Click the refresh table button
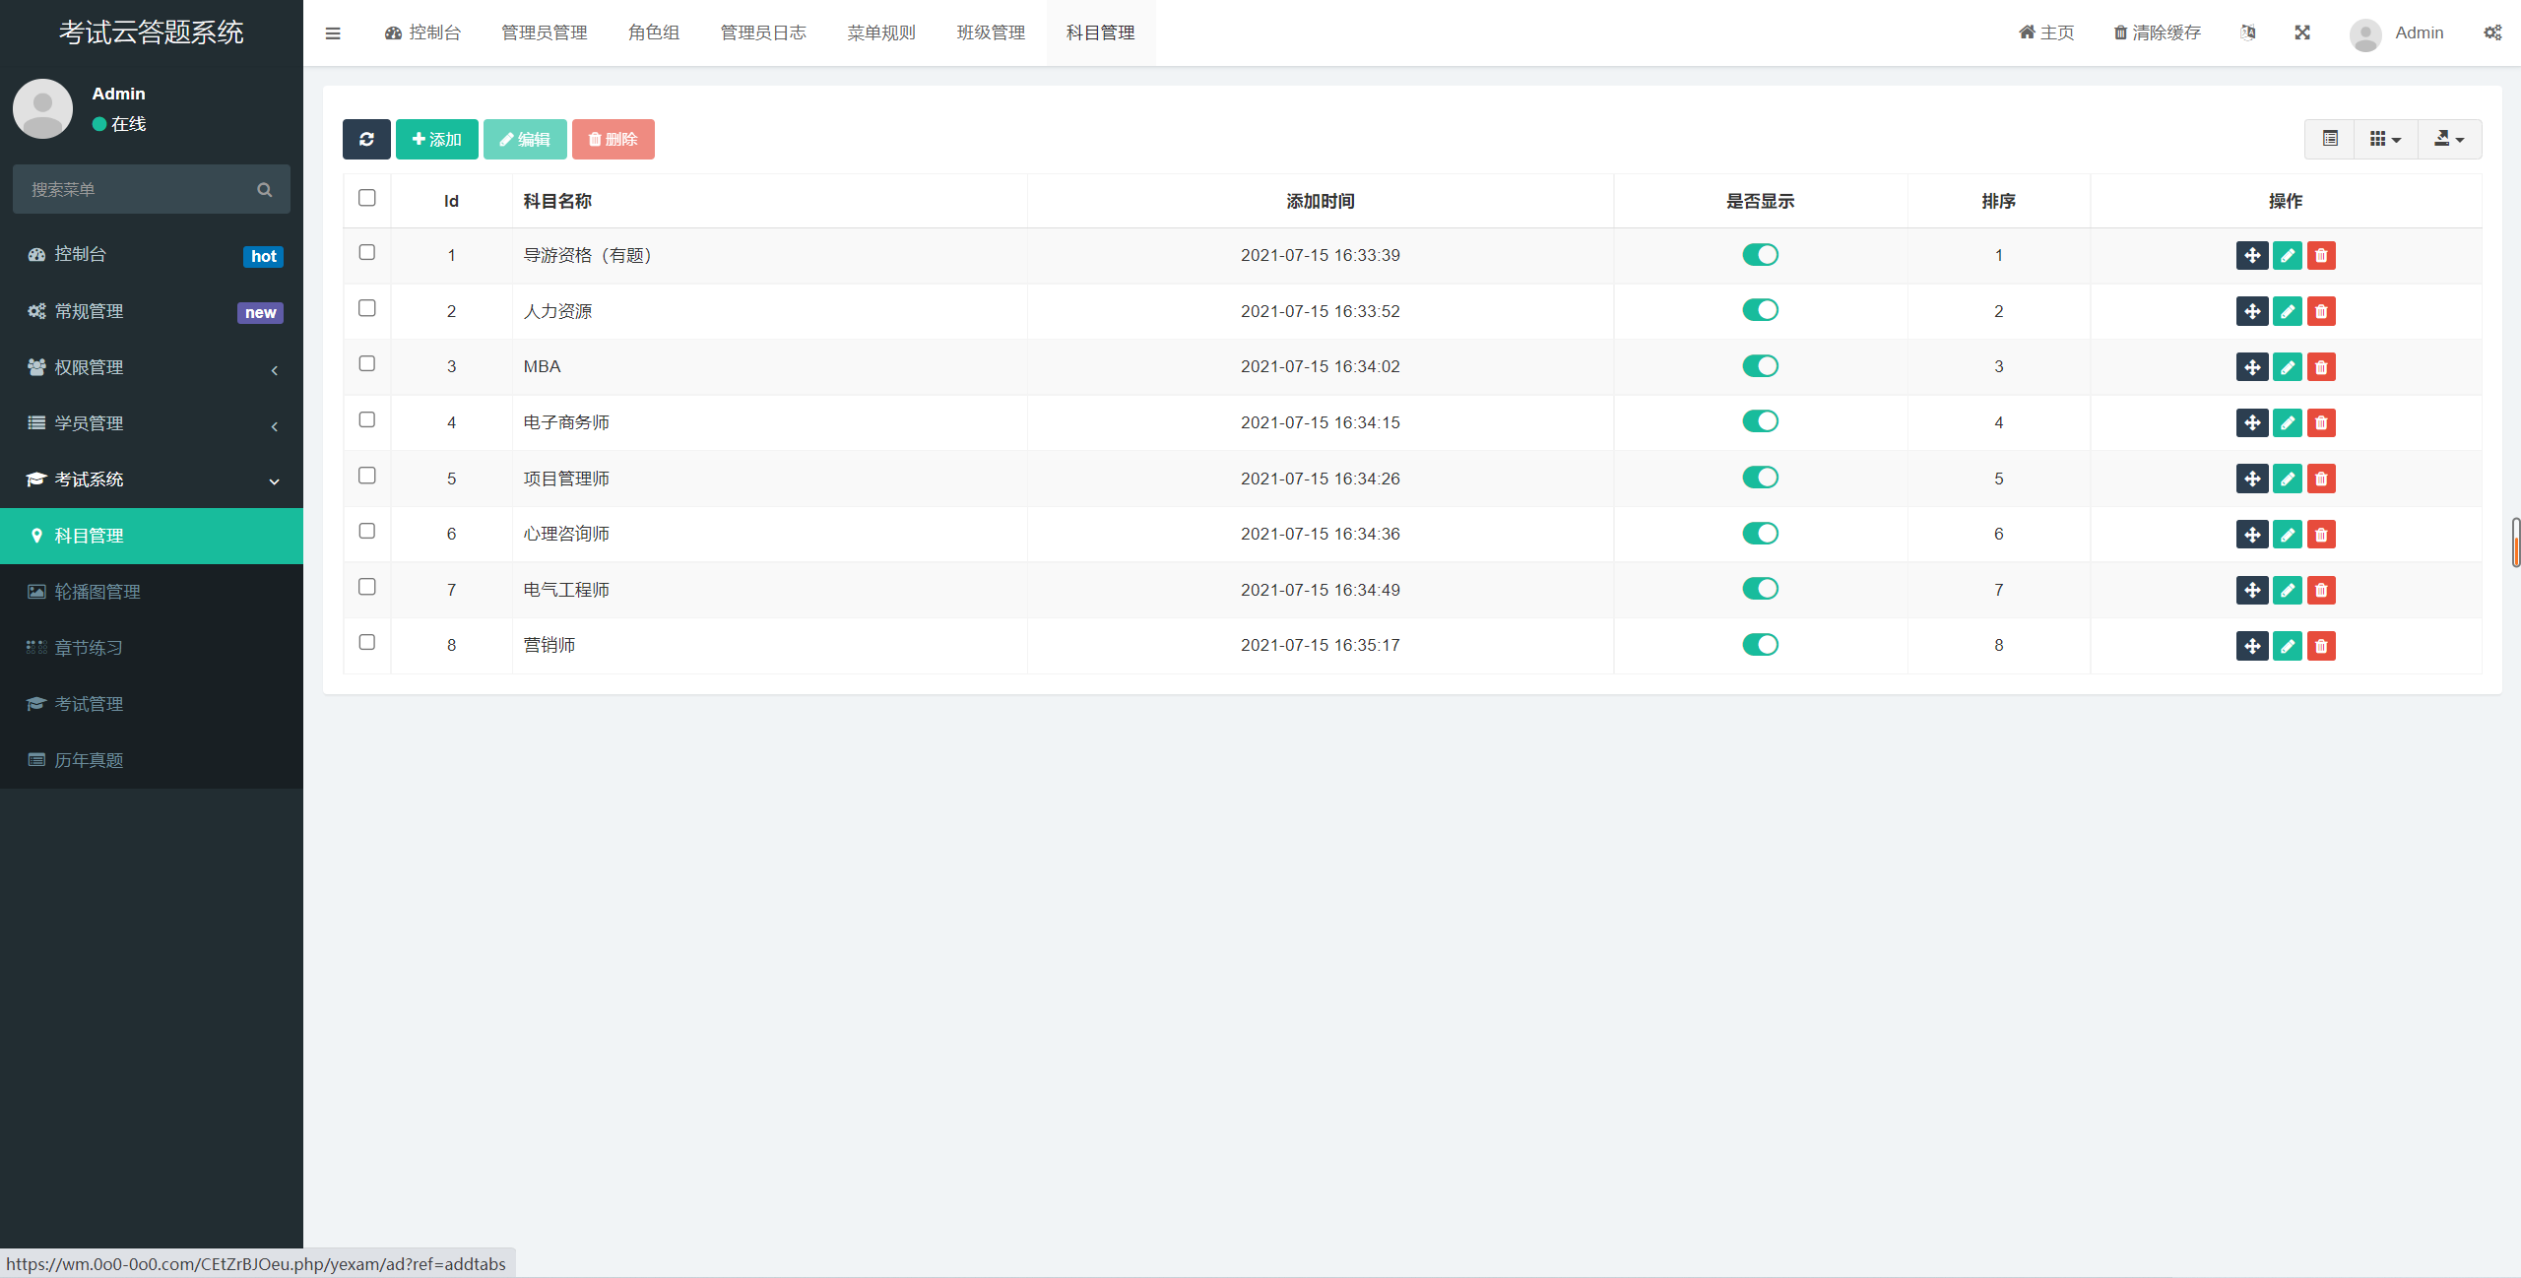The height and width of the screenshot is (1278, 2521). coord(366,139)
